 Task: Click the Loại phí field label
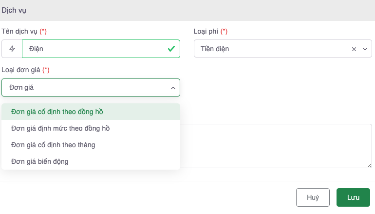206,31
